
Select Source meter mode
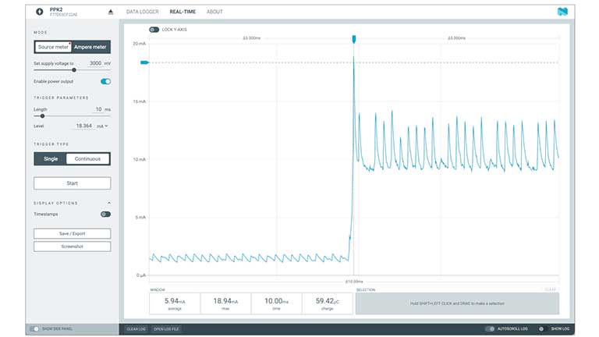(x=53, y=47)
